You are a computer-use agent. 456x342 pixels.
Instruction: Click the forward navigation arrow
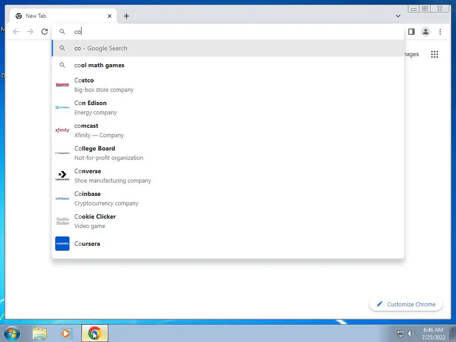coord(30,32)
